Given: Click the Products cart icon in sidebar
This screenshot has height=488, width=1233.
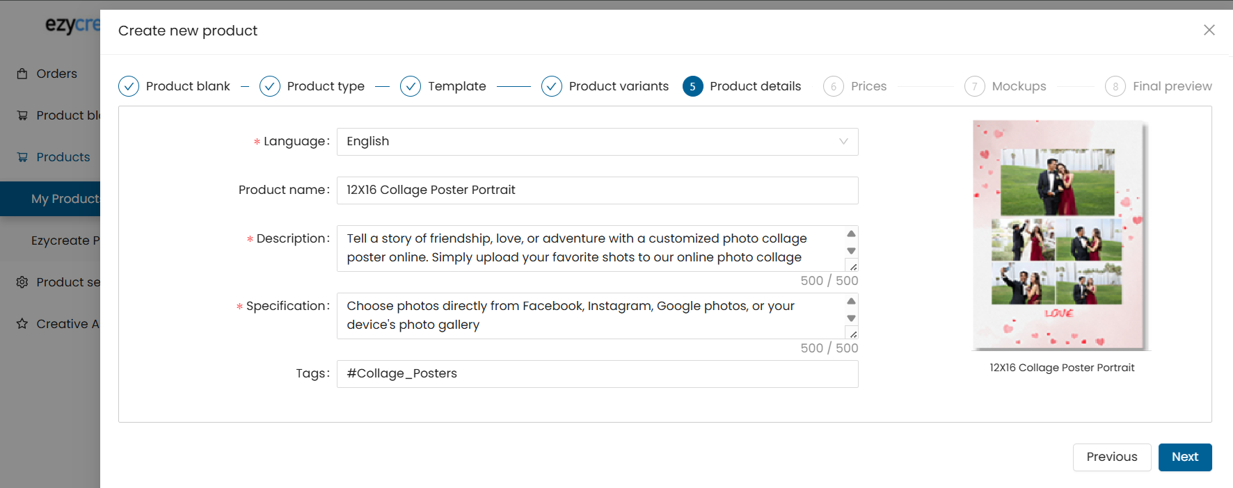Looking at the screenshot, I should click(x=22, y=157).
